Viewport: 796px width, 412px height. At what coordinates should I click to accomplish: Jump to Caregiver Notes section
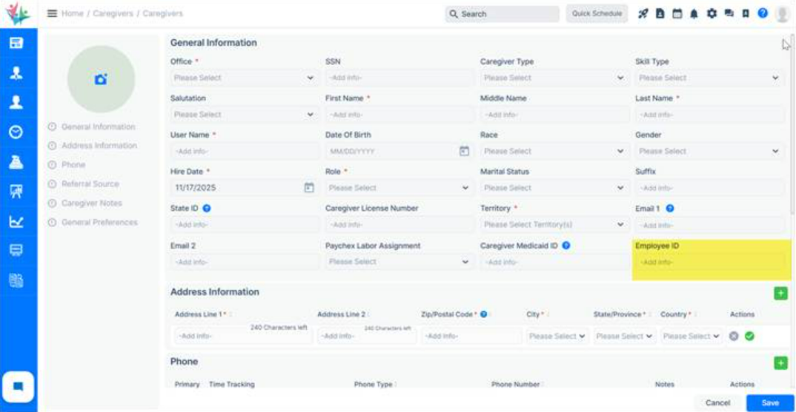92,203
